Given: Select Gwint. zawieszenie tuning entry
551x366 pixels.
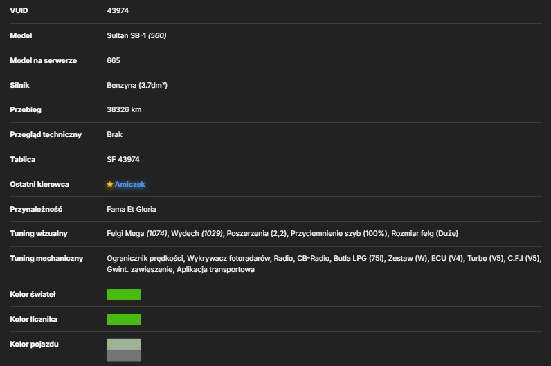Looking at the screenshot, I should 140,270.
